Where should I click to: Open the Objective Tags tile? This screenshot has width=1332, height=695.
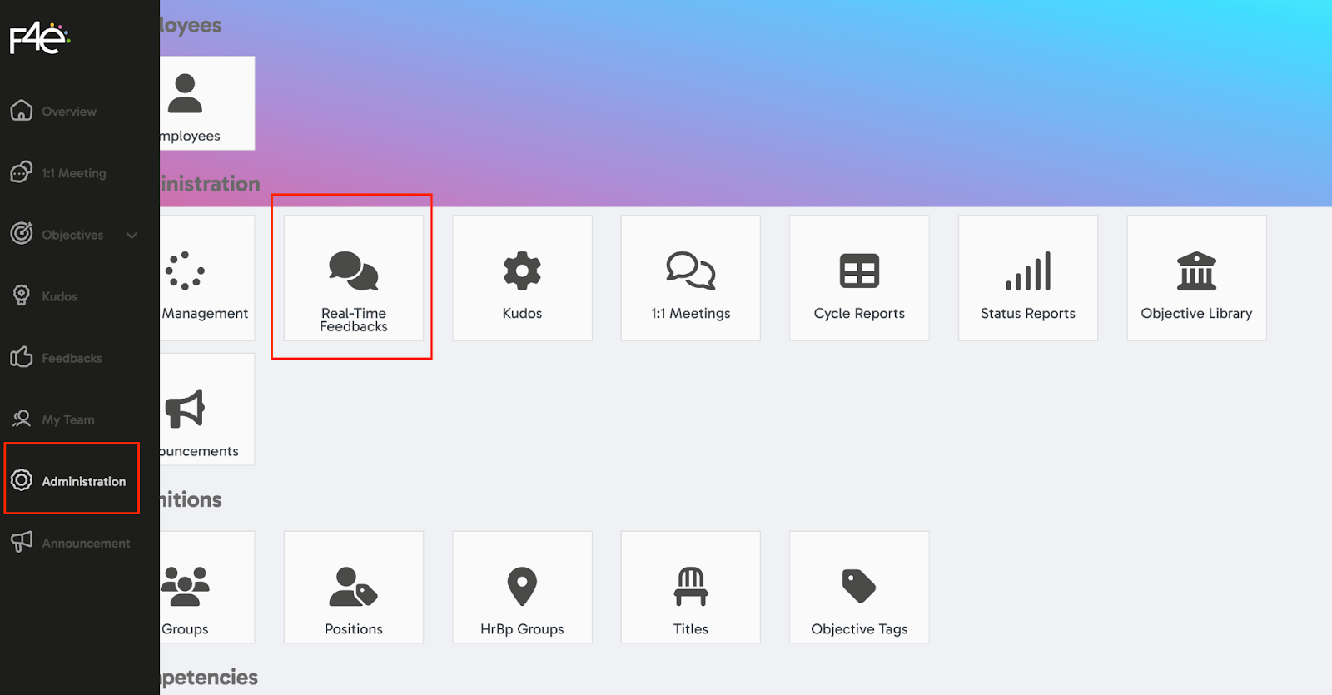pos(859,588)
